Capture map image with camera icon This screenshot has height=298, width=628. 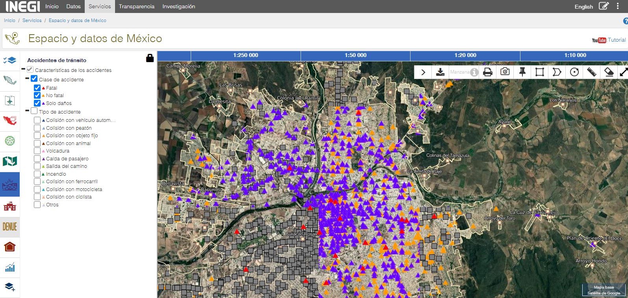pos(505,72)
